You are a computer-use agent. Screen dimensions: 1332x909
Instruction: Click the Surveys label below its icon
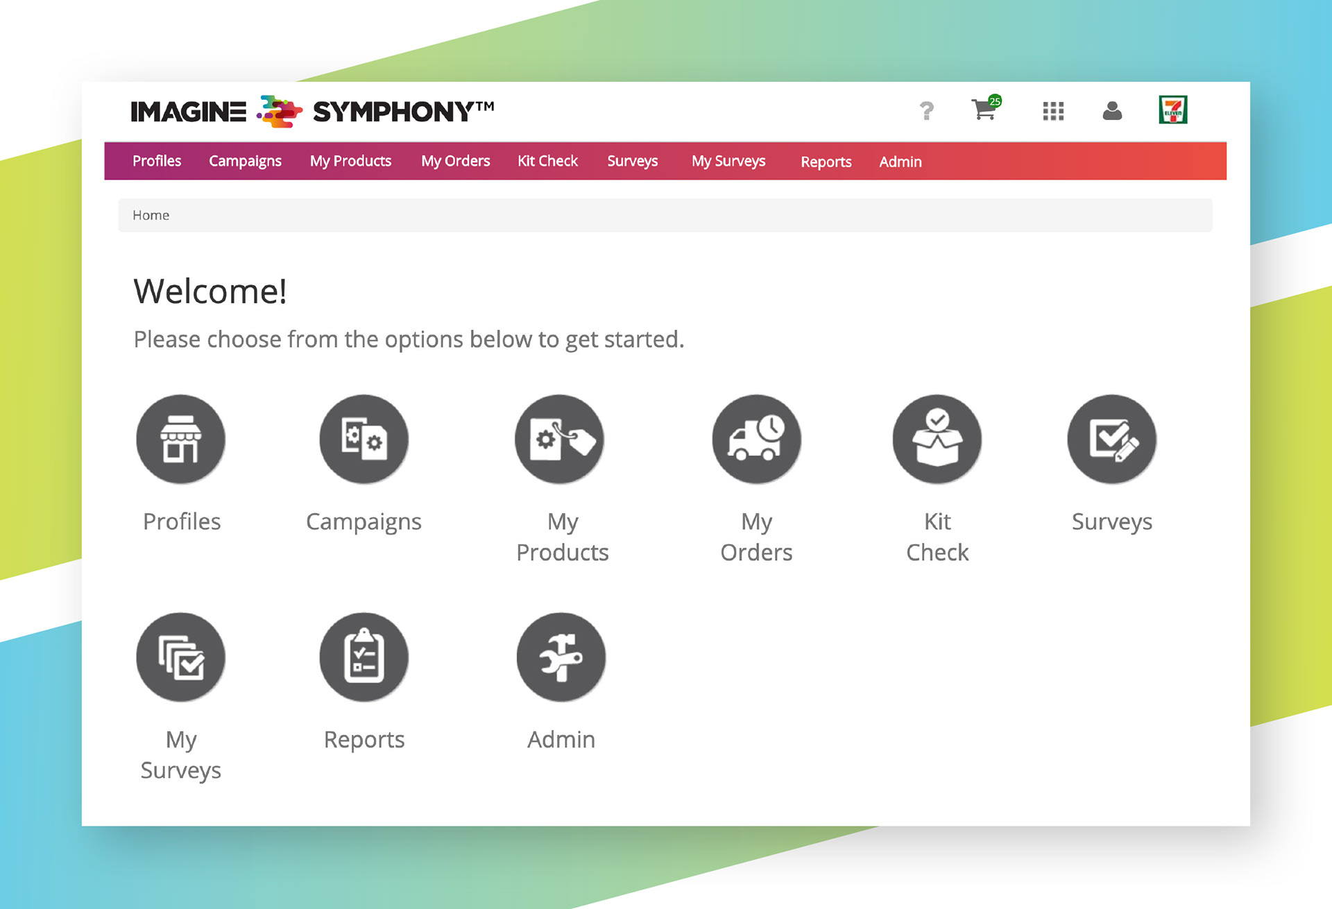(x=1112, y=522)
